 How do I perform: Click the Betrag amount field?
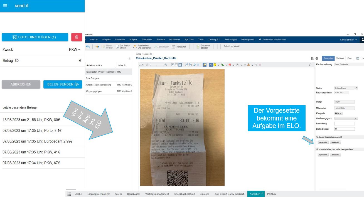click(x=42, y=61)
